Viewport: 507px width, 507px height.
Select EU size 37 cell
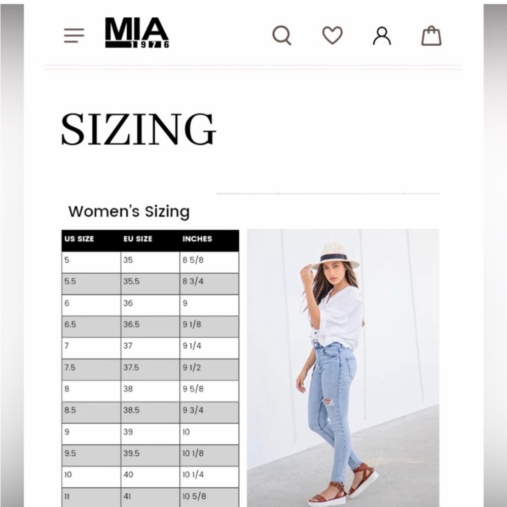pyautogui.click(x=150, y=346)
